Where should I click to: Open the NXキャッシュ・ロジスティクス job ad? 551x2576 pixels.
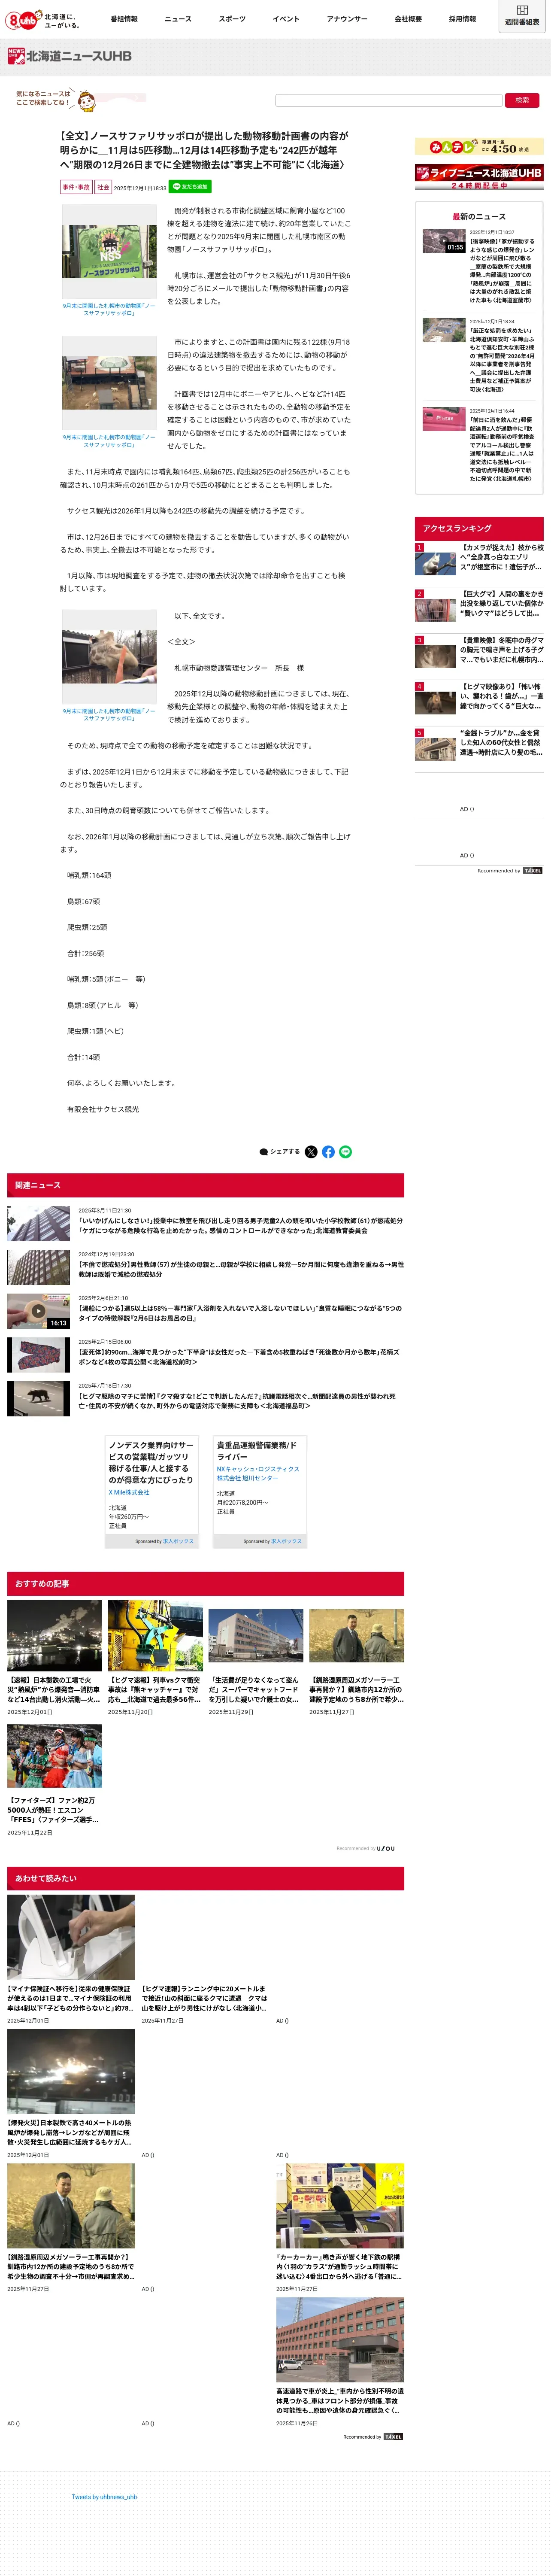(260, 1491)
